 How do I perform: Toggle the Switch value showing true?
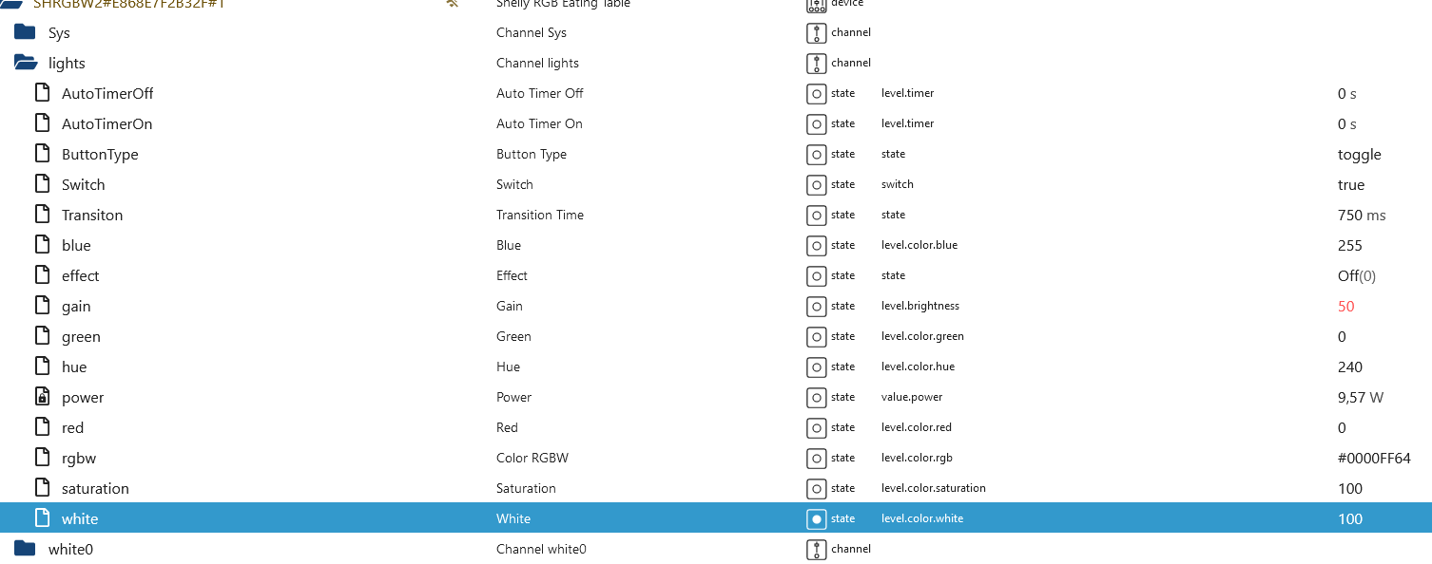point(1350,185)
